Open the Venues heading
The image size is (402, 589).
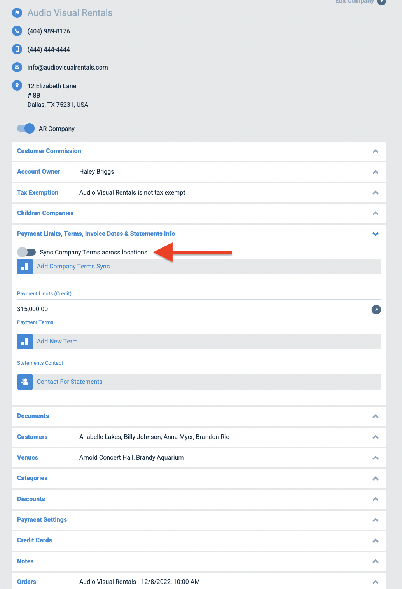pos(28,457)
